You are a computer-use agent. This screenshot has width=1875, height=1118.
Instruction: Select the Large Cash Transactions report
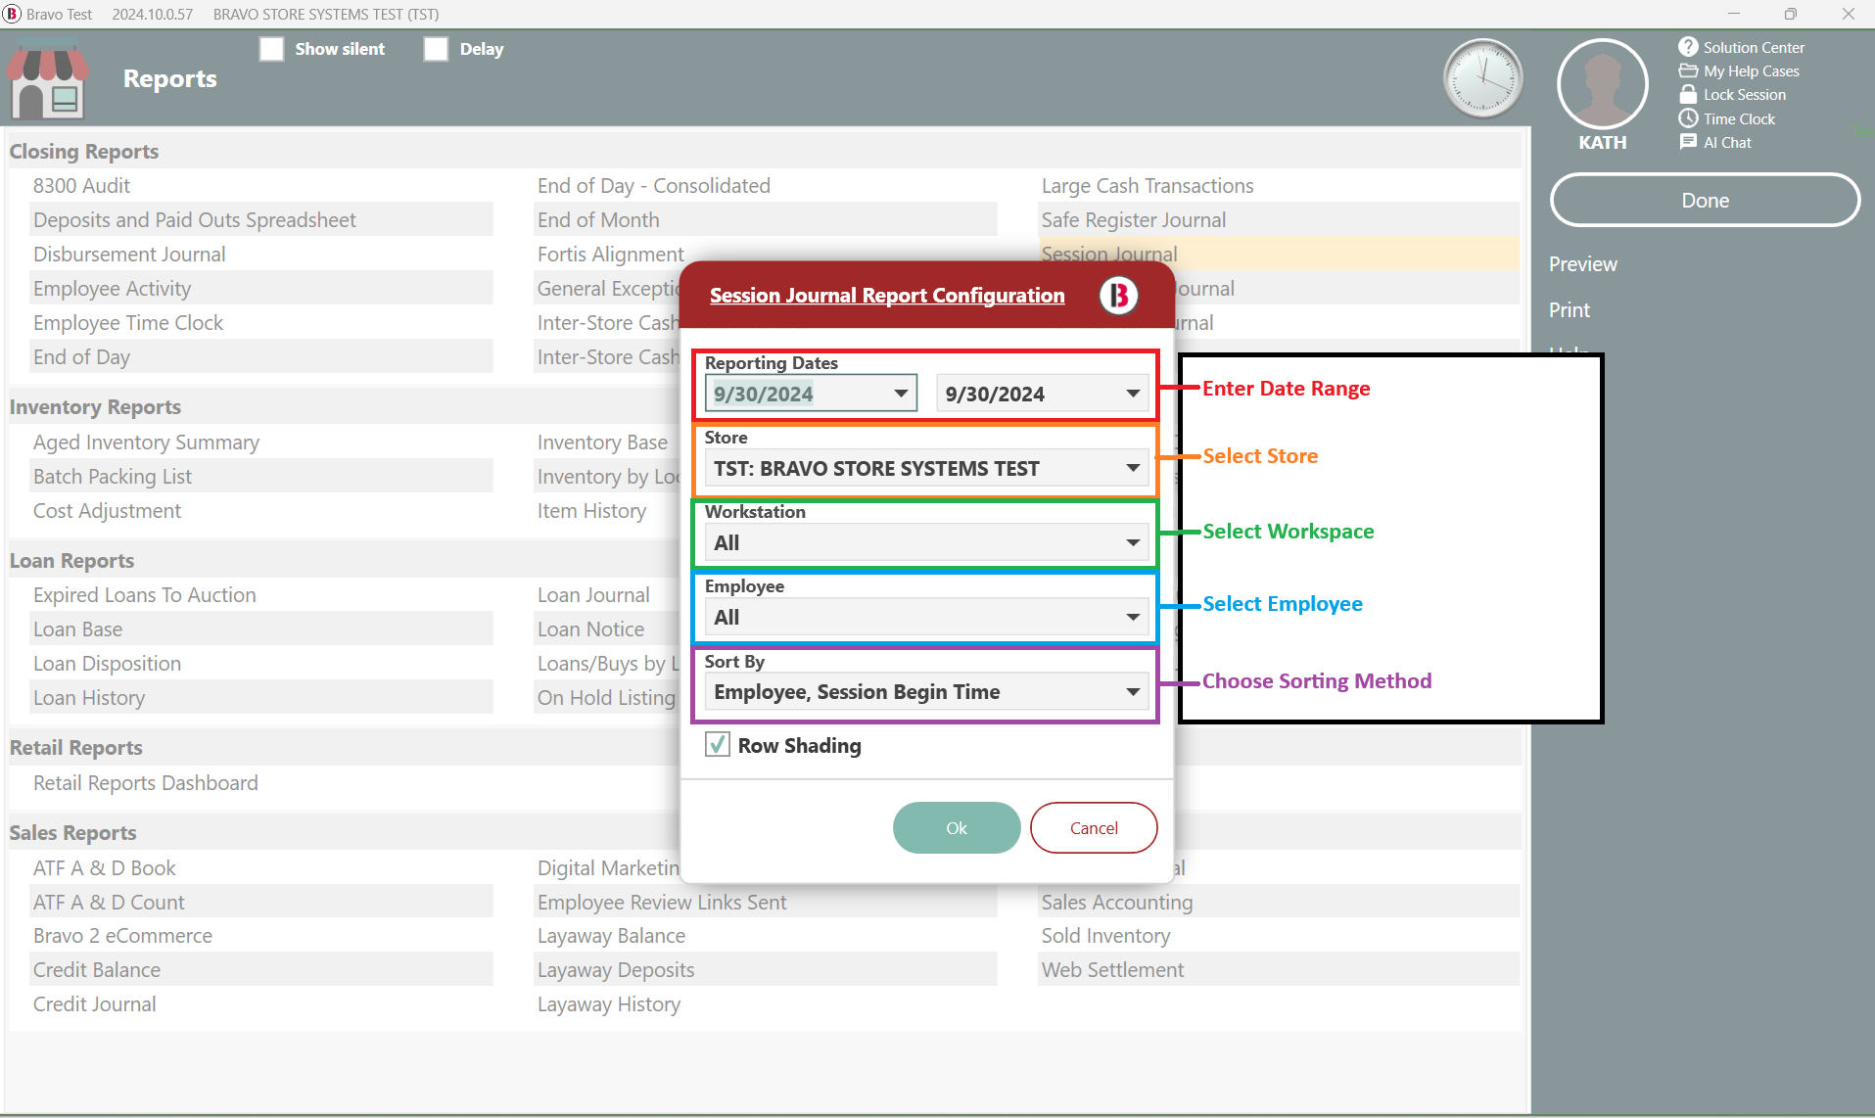click(x=1147, y=185)
